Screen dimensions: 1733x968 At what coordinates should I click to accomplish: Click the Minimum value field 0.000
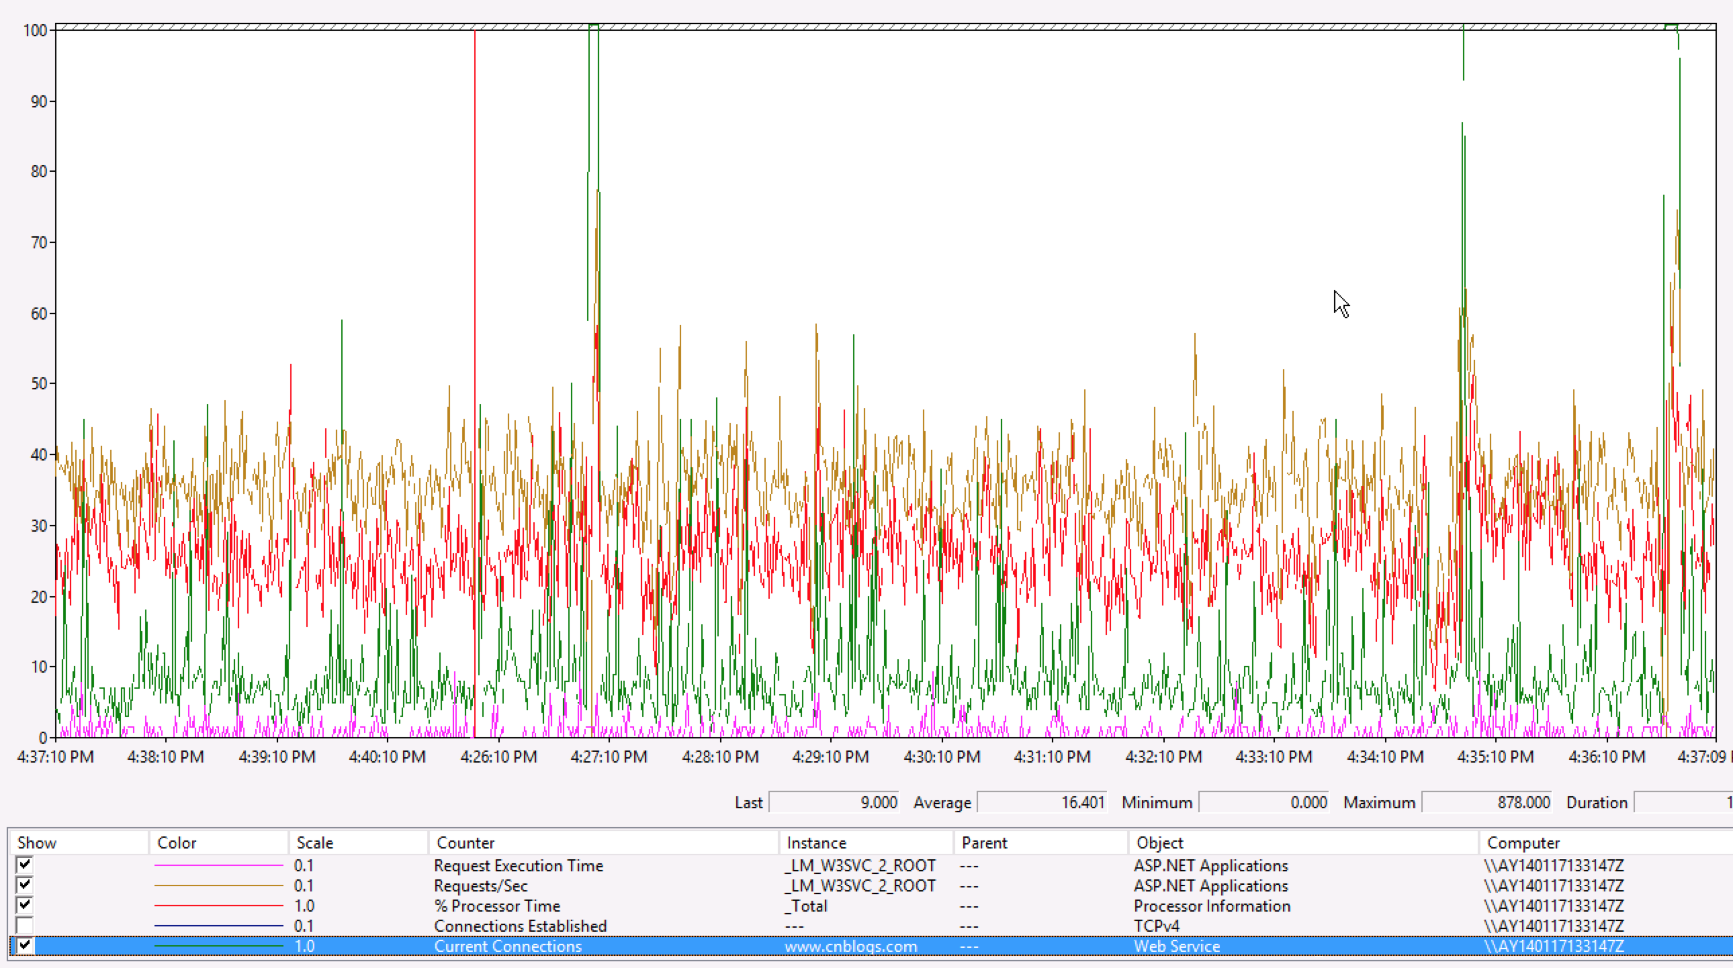click(x=1264, y=802)
